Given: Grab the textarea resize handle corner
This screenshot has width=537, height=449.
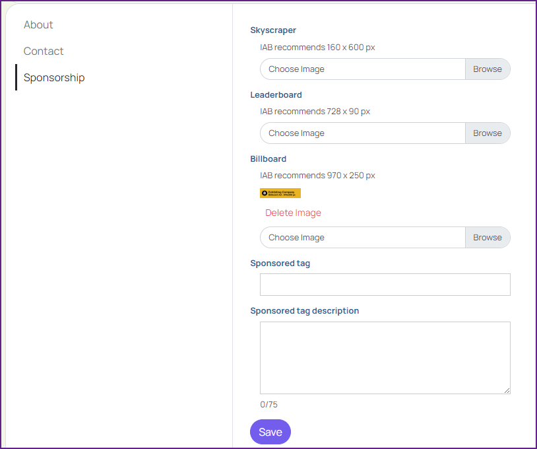Looking at the screenshot, I should (x=507, y=390).
